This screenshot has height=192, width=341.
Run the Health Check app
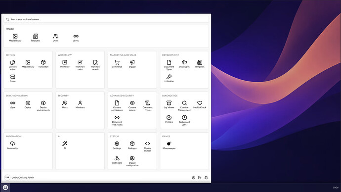pyautogui.click(x=200, y=105)
